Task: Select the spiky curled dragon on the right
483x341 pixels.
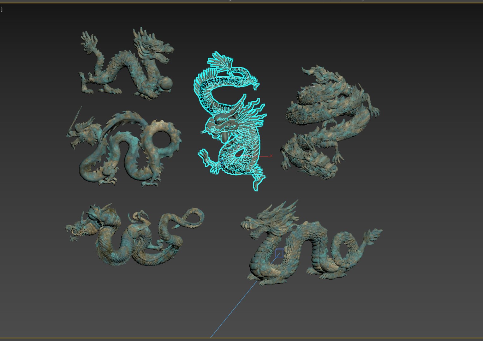Action: 330,123
